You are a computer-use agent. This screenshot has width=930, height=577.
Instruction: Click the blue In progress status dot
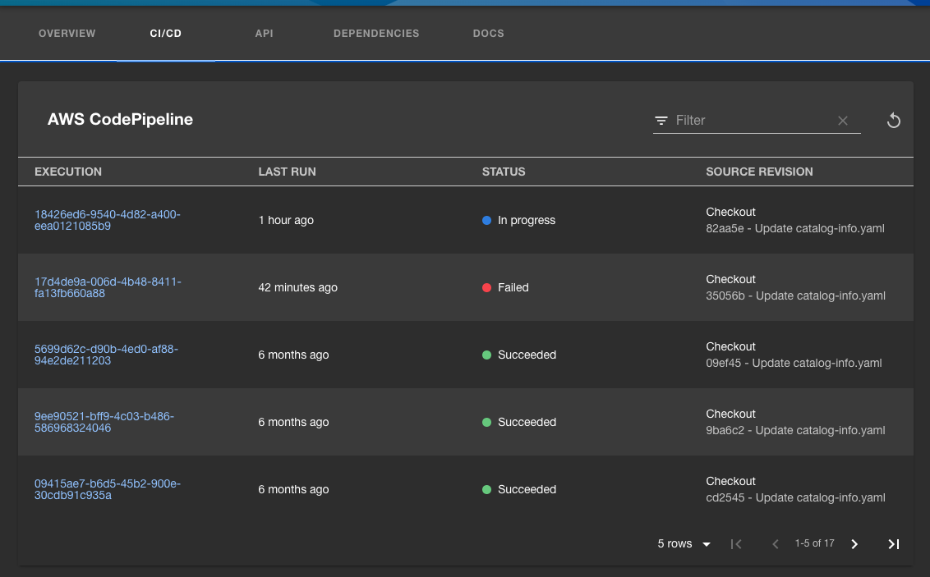click(487, 220)
